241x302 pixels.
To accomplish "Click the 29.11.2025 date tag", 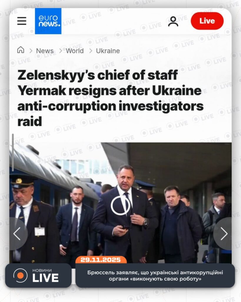I will point(101,260).
